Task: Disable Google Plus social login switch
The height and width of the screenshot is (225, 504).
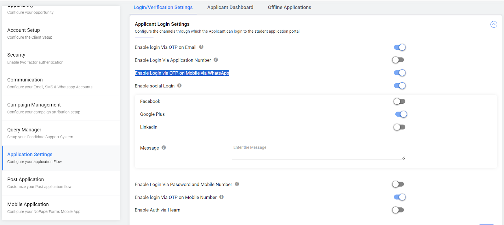Action: pyautogui.click(x=401, y=114)
